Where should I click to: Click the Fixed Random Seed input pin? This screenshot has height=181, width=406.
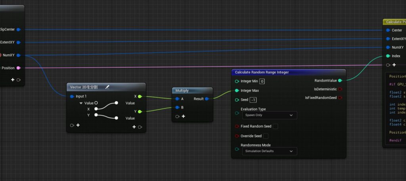coord(237,126)
